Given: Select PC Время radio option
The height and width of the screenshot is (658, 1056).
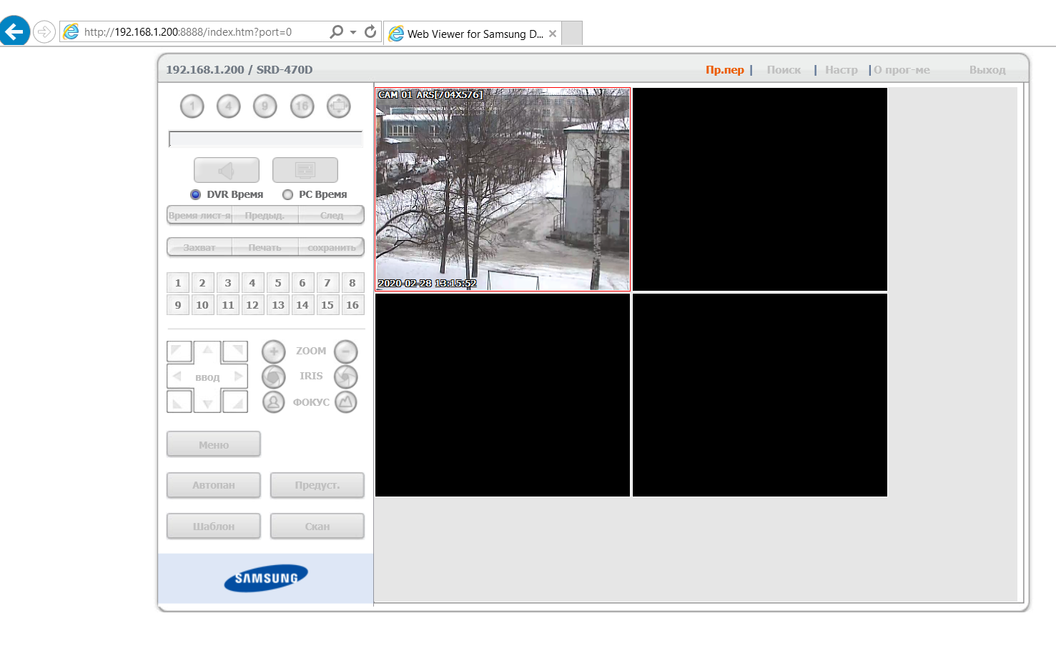Looking at the screenshot, I should point(288,194).
